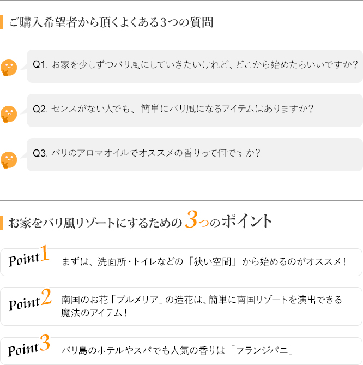Viewport: 363px width, 365px height.
Task: Click the thinking face icon beside Q2
Action: coord(9,114)
